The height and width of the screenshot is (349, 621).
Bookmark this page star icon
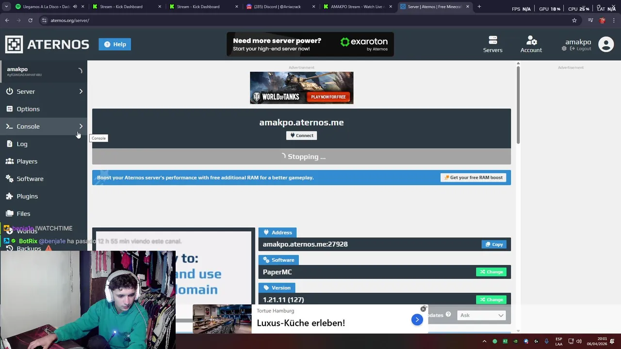coord(574,20)
